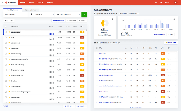Viewport: 181px width, 111px height.
Task: Toggle the Filter switch
Action: (x=6, y=20)
